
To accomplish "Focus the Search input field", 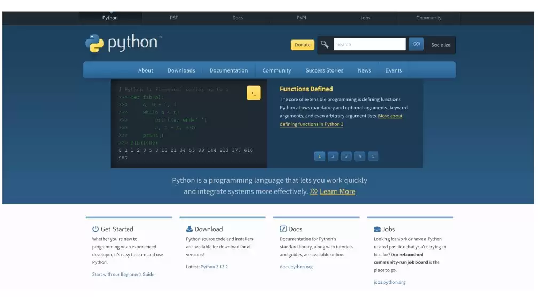I will pos(369,44).
